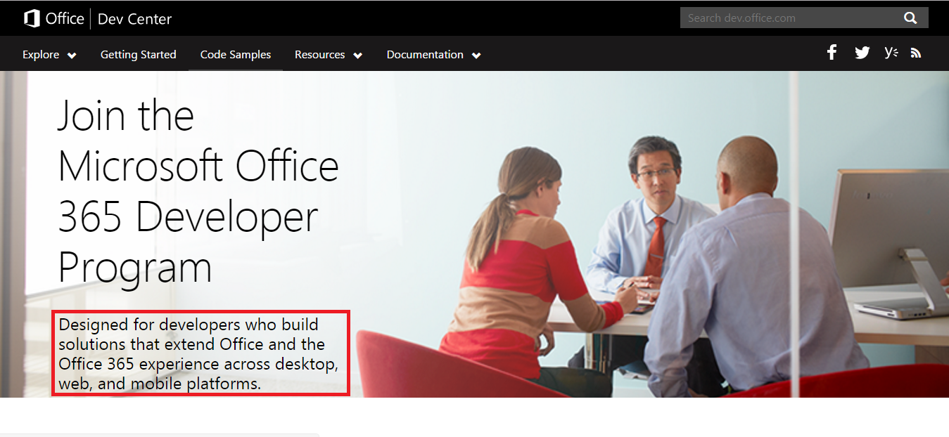Expand the Documentation dropdown

coord(433,54)
